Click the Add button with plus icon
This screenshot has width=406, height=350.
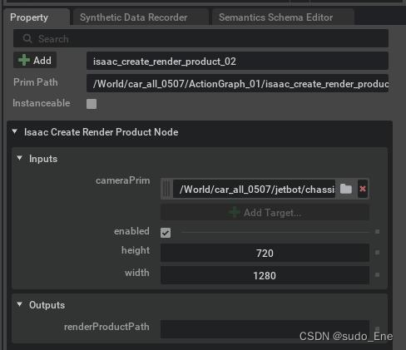point(35,60)
